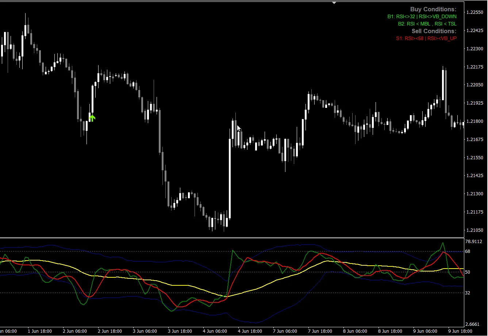Click the 4 Jun 18:00 time label
Viewport: 488px width, 336px height.
(250, 331)
